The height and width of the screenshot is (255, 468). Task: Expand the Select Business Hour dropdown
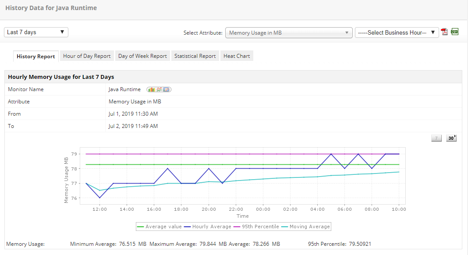coord(397,32)
